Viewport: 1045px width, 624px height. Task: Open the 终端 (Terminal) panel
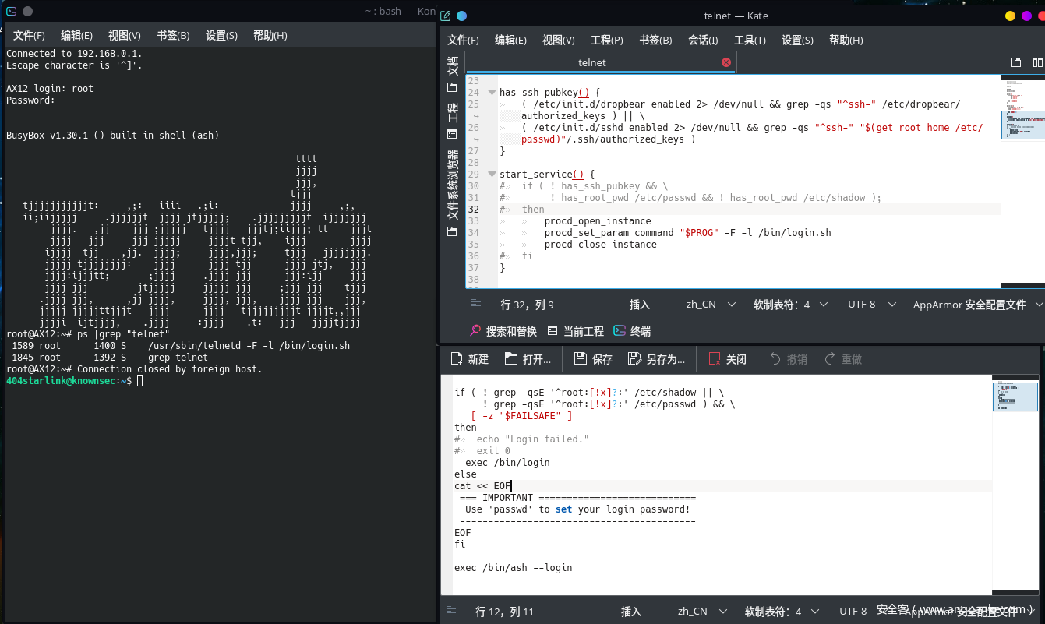[x=632, y=331]
